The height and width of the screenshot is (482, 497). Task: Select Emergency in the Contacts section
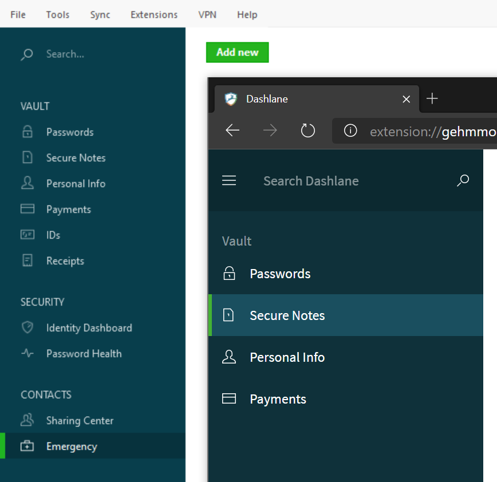(x=72, y=447)
